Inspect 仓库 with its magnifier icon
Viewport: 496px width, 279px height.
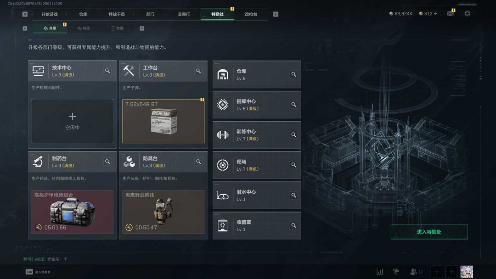coord(293,74)
